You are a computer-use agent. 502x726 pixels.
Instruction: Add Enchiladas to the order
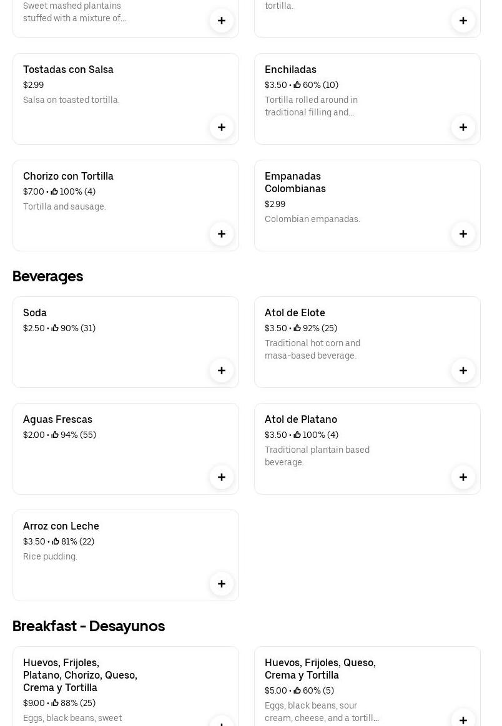tap(463, 127)
